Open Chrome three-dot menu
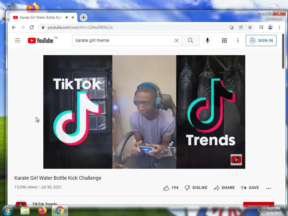This screenshot has width=288, height=216. (279, 27)
